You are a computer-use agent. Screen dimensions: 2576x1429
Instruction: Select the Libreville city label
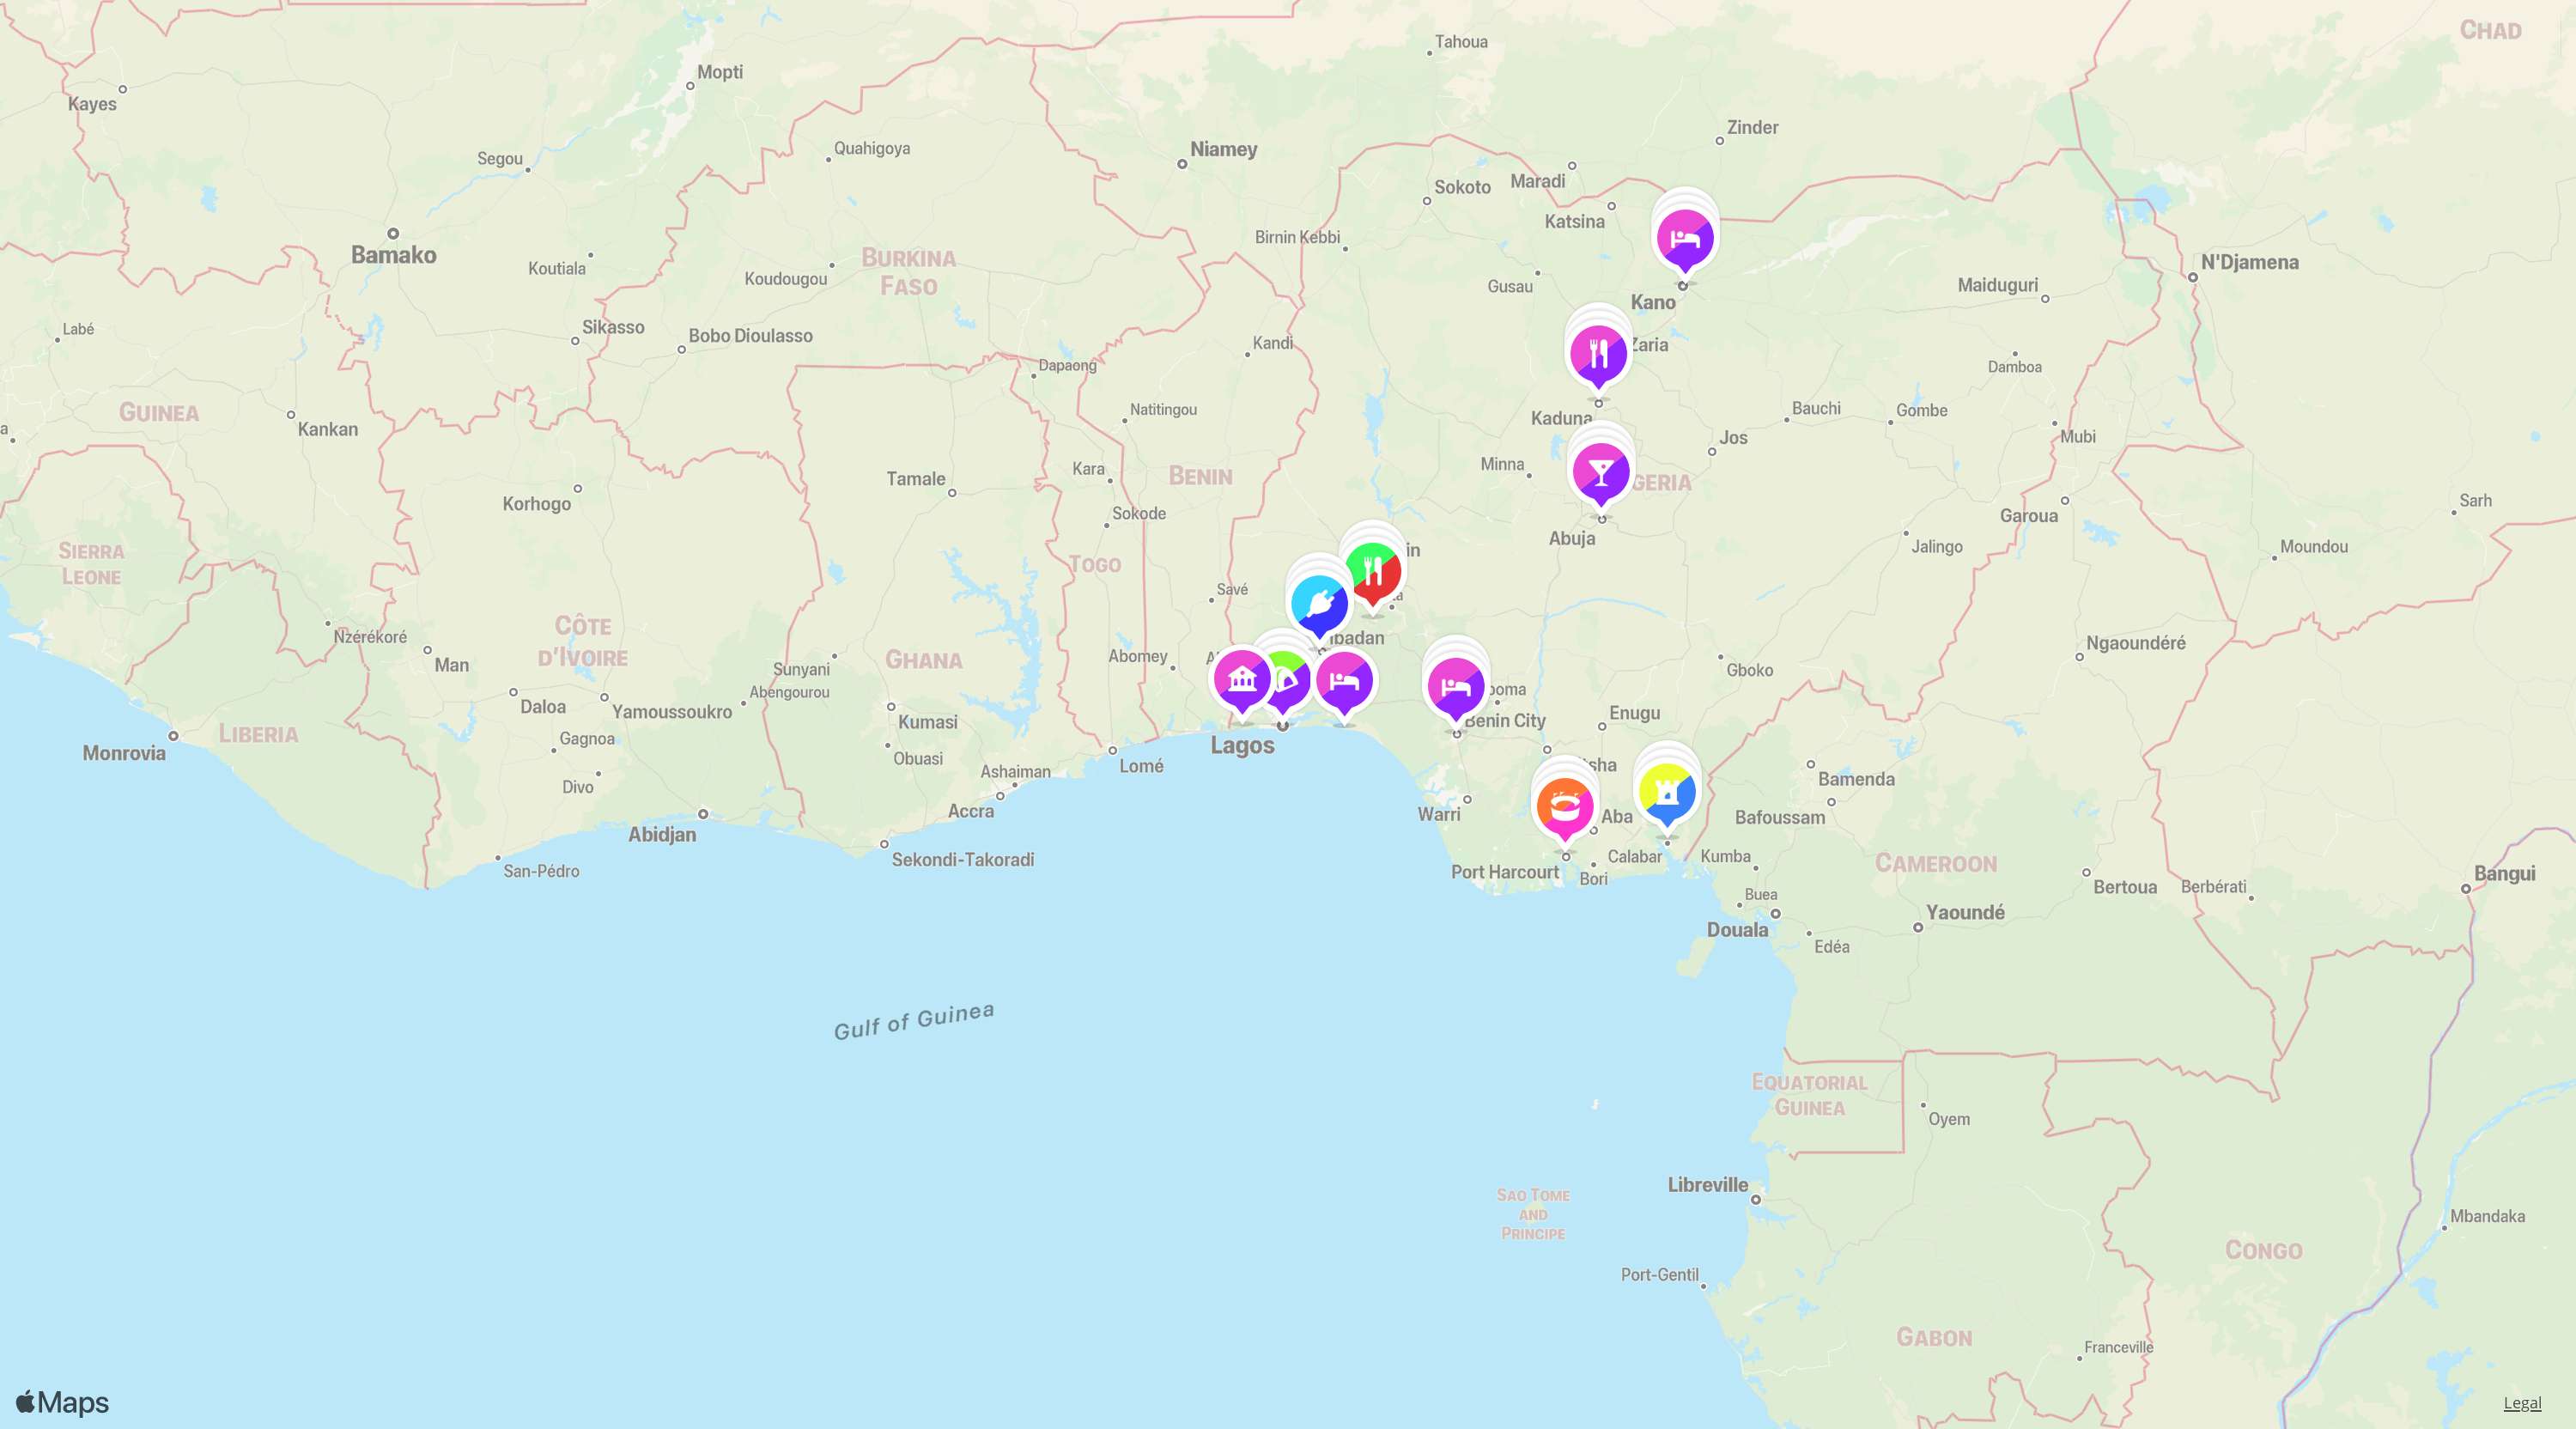pyautogui.click(x=1708, y=1185)
